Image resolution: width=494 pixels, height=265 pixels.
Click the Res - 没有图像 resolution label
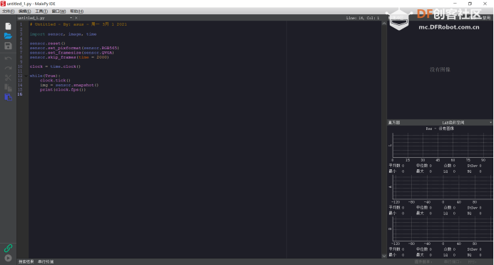(x=440, y=129)
